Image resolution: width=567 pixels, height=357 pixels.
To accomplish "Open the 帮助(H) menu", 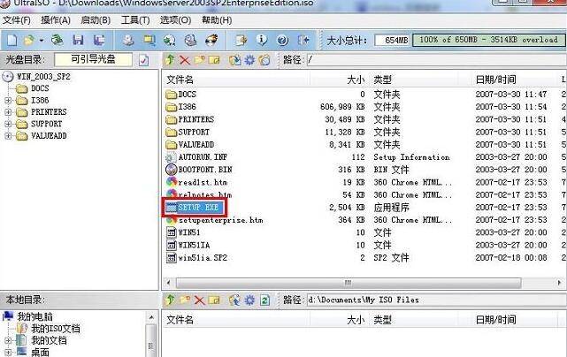I will pos(217,19).
